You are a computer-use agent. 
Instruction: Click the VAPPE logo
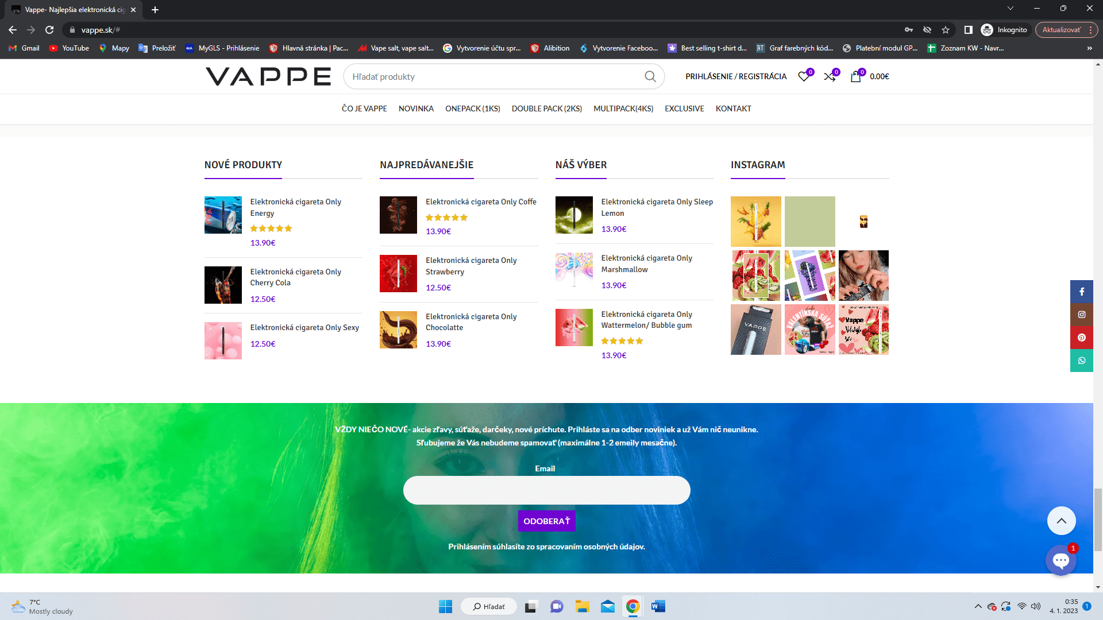(x=268, y=76)
